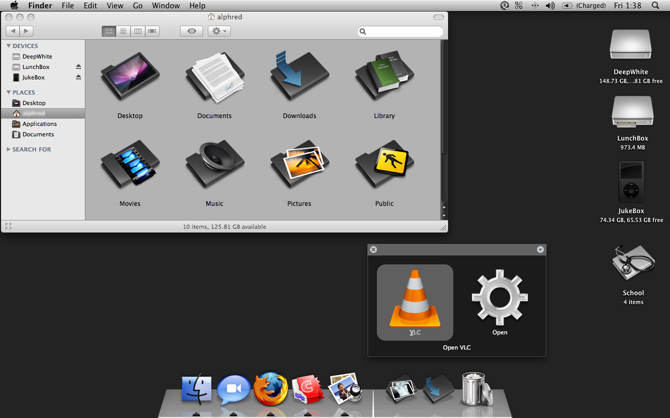The height and width of the screenshot is (418, 670).
Task: Open the Music folder icon
Action: (215, 165)
